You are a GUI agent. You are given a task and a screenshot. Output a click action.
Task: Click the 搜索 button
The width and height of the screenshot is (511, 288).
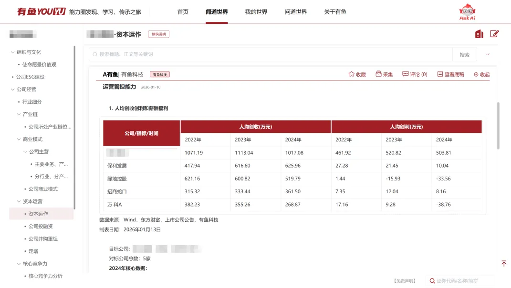(465, 55)
